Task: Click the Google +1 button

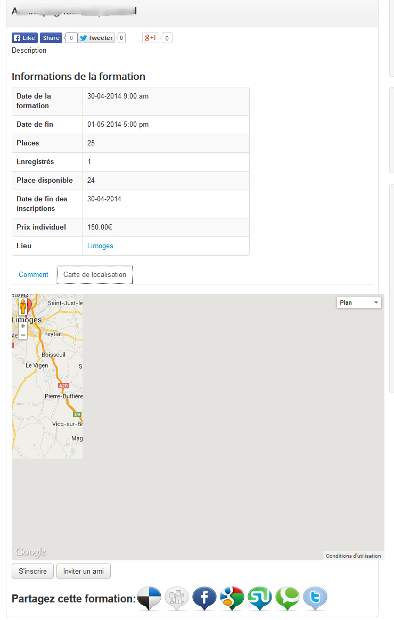Action: (x=151, y=38)
